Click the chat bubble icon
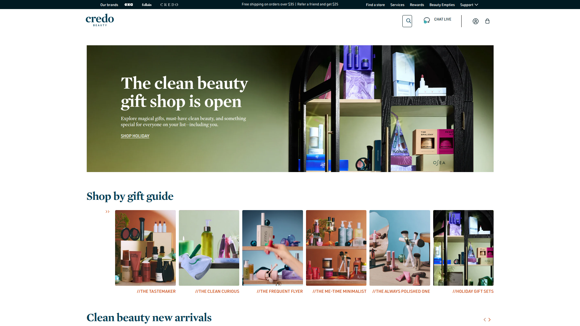Viewport: 580px width, 326px height. click(x=427, y=20)
